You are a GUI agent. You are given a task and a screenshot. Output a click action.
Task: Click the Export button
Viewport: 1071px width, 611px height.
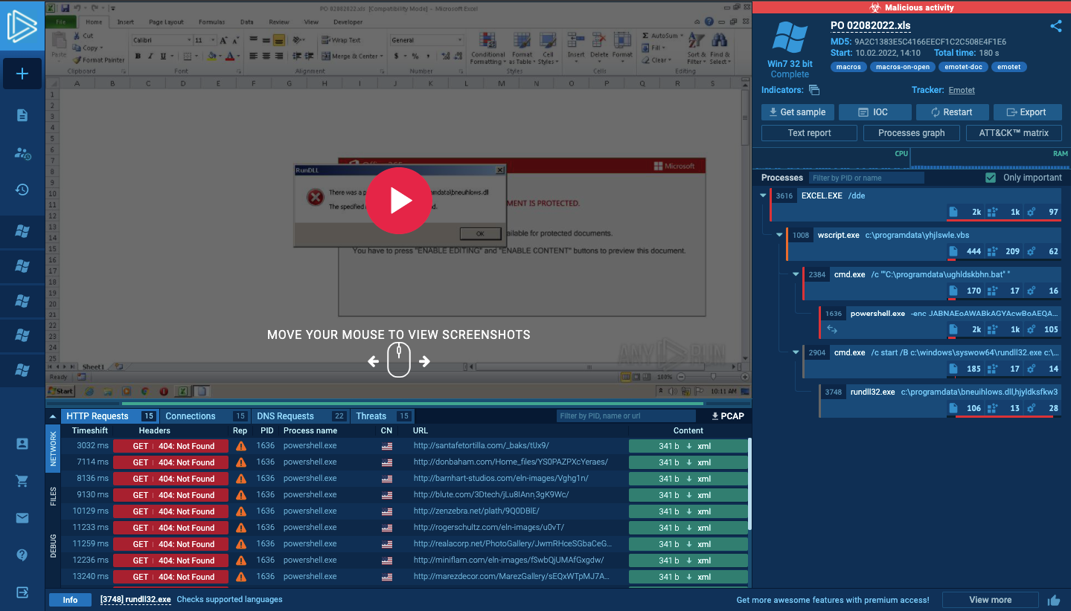[x=1026, y=112]
